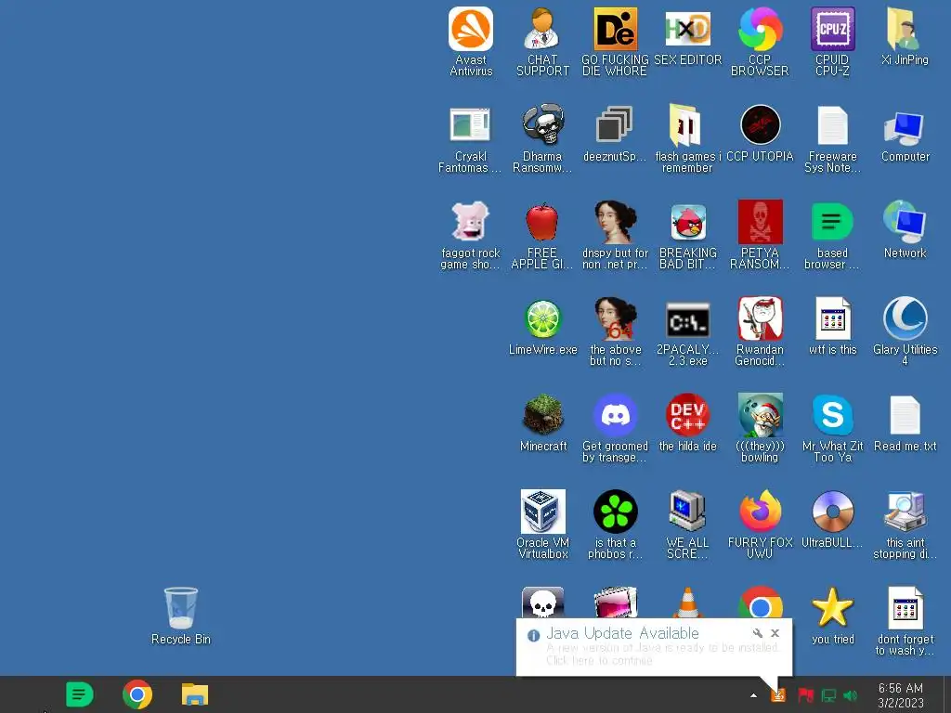The height and width of the screenshot is (713, 951).
Task: Open the deeznutSp... stacked windows icon
Action: [x=615, y=135]
